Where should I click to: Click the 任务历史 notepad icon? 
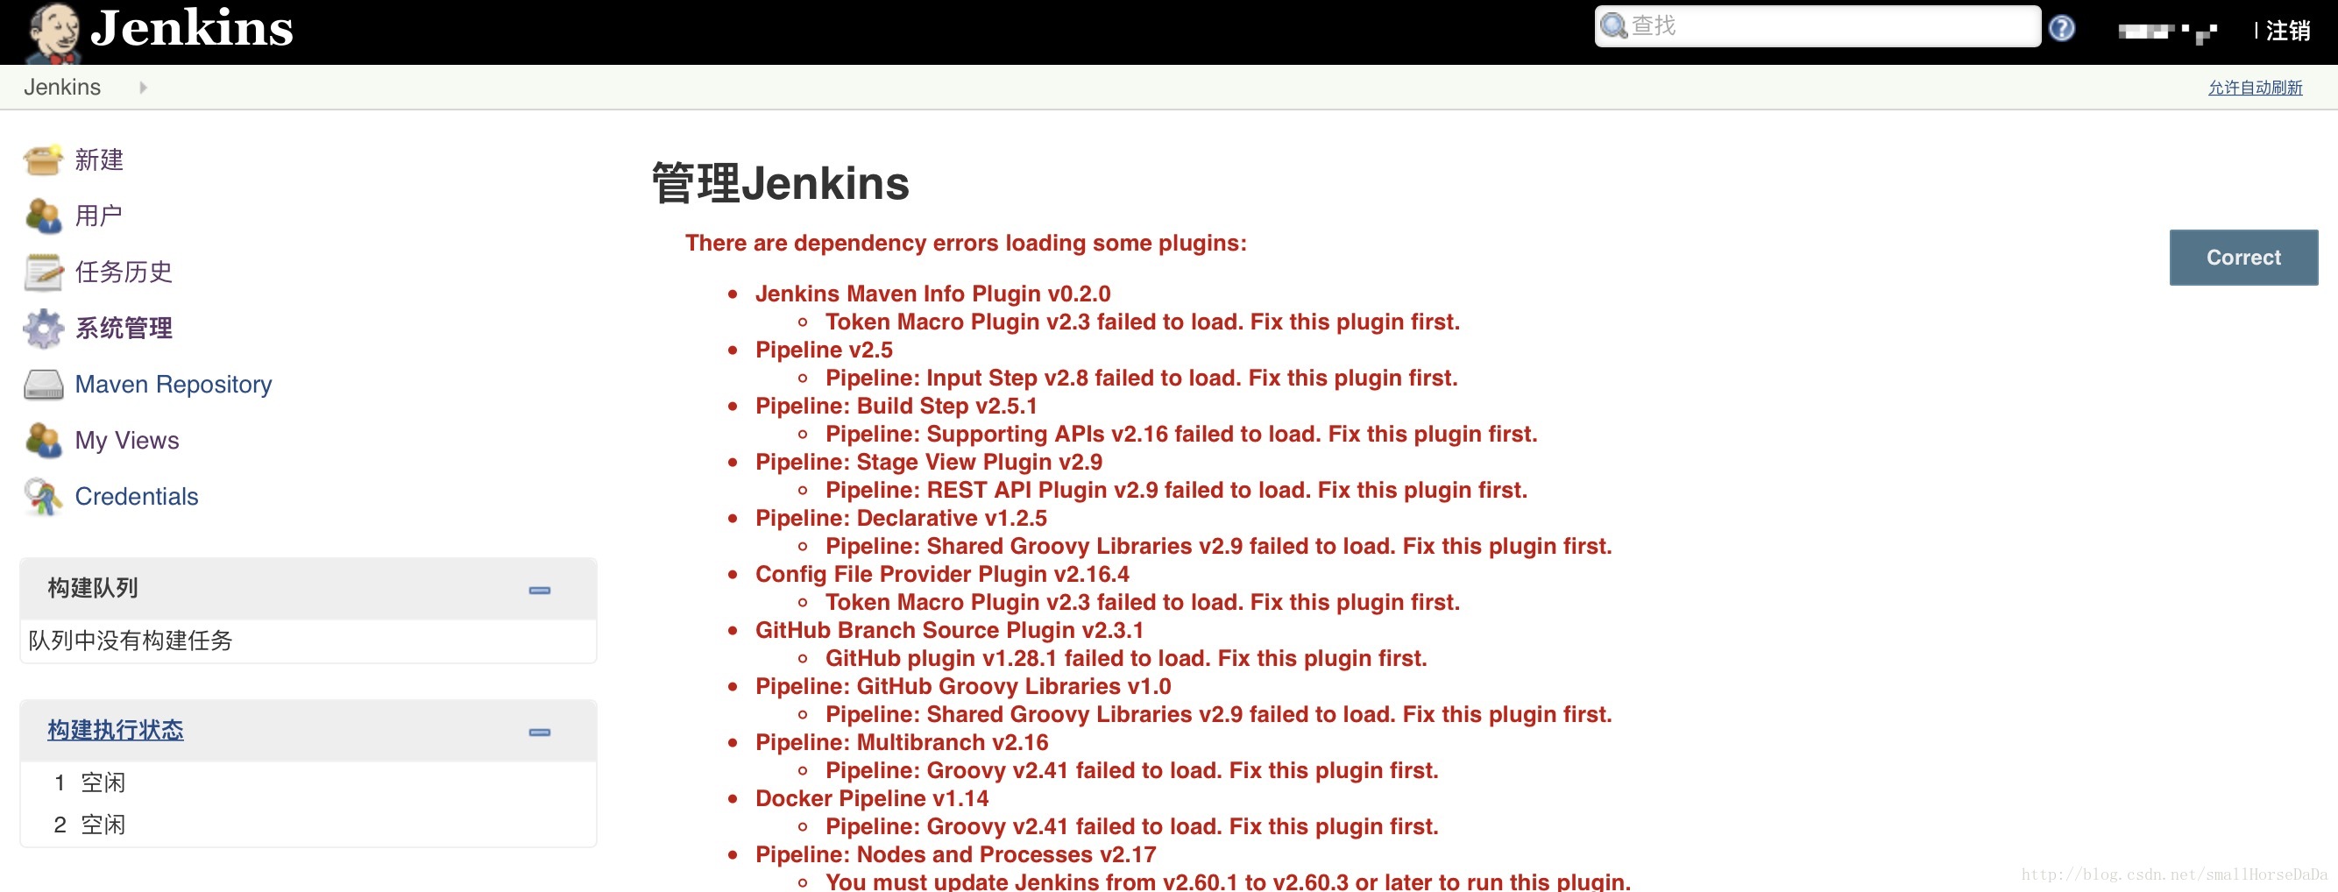coord(43,273)
